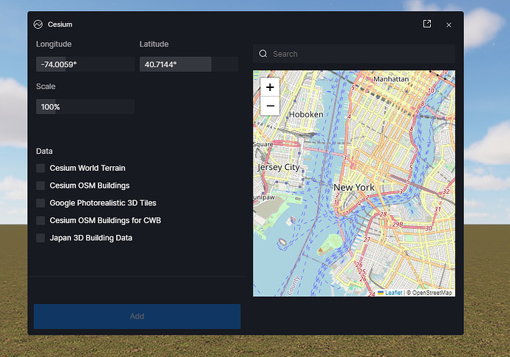The width and height of the screenshot is (510, 357).
Task: Click Hoboken label on map
Action: coord(306,115)
